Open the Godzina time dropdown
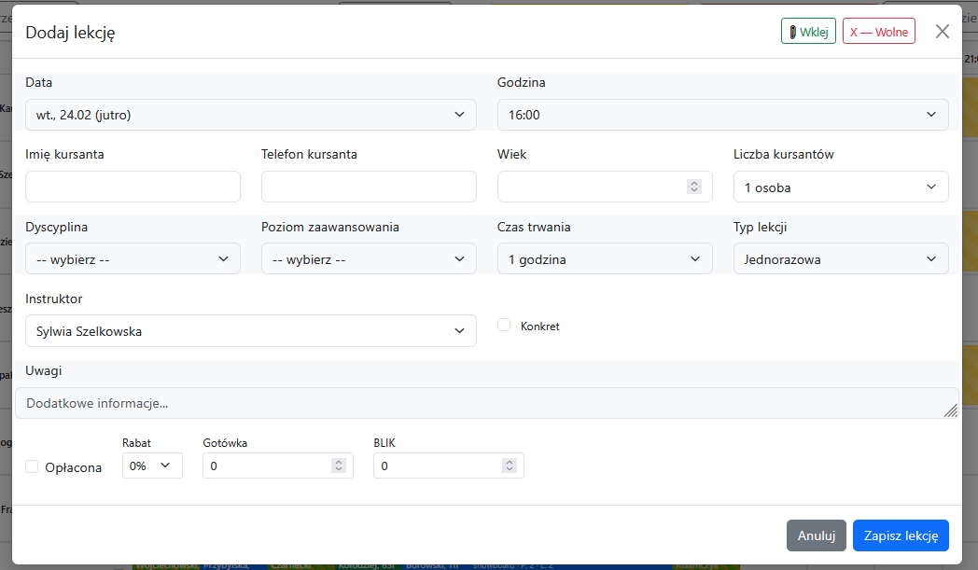The image size is (978, 570). pos(722,115)
